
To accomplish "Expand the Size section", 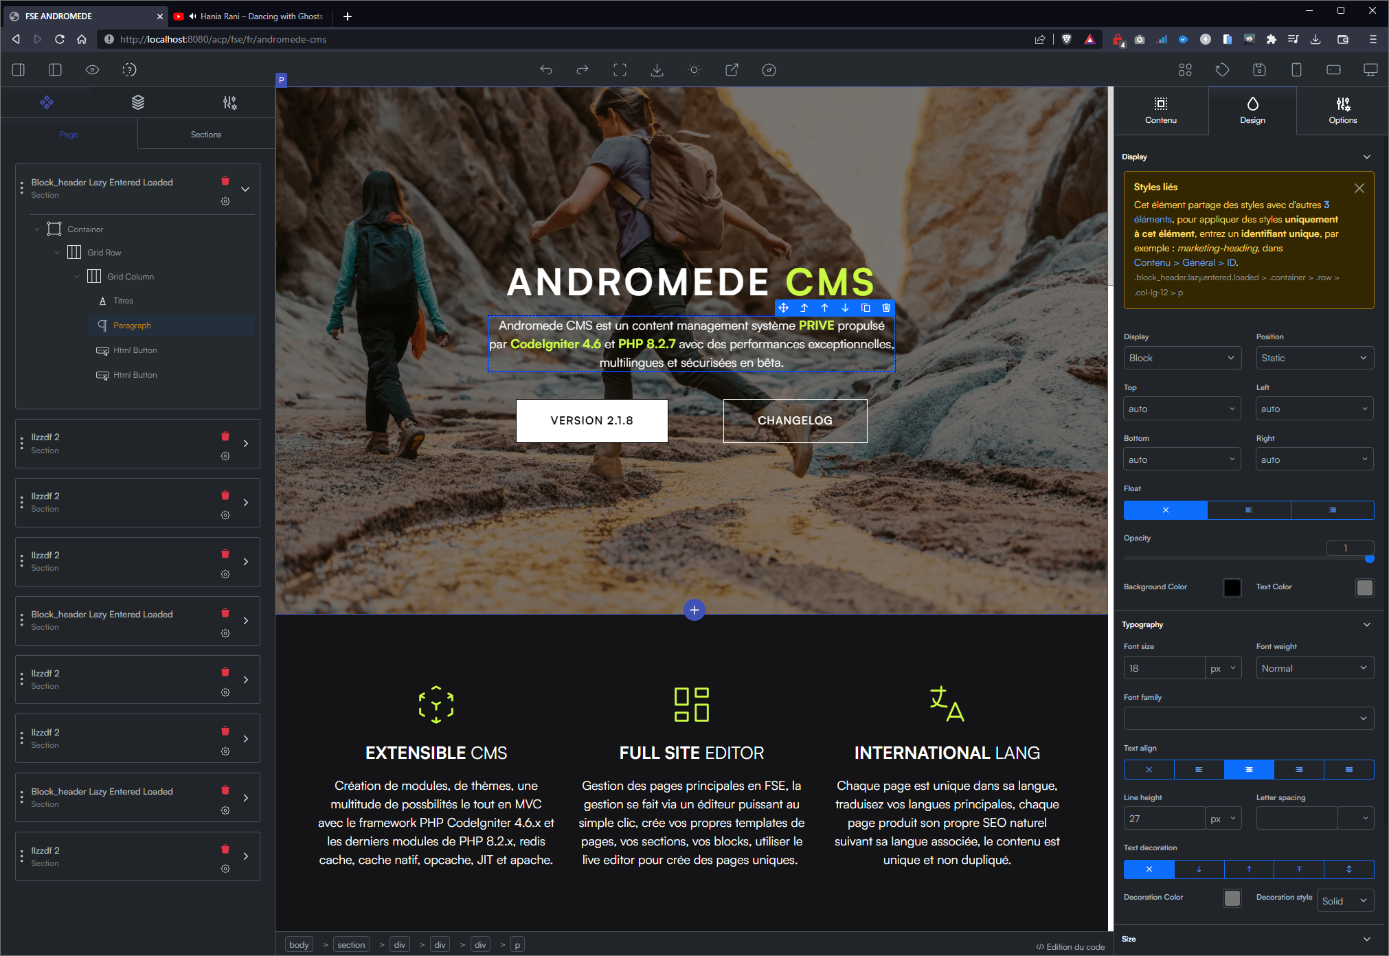I will pos(1366,939).
